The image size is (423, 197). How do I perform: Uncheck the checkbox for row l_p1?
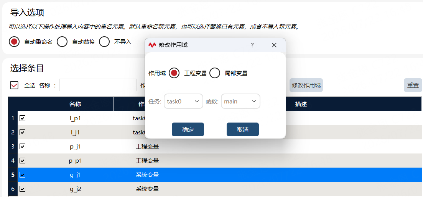(x=23, y=118)
